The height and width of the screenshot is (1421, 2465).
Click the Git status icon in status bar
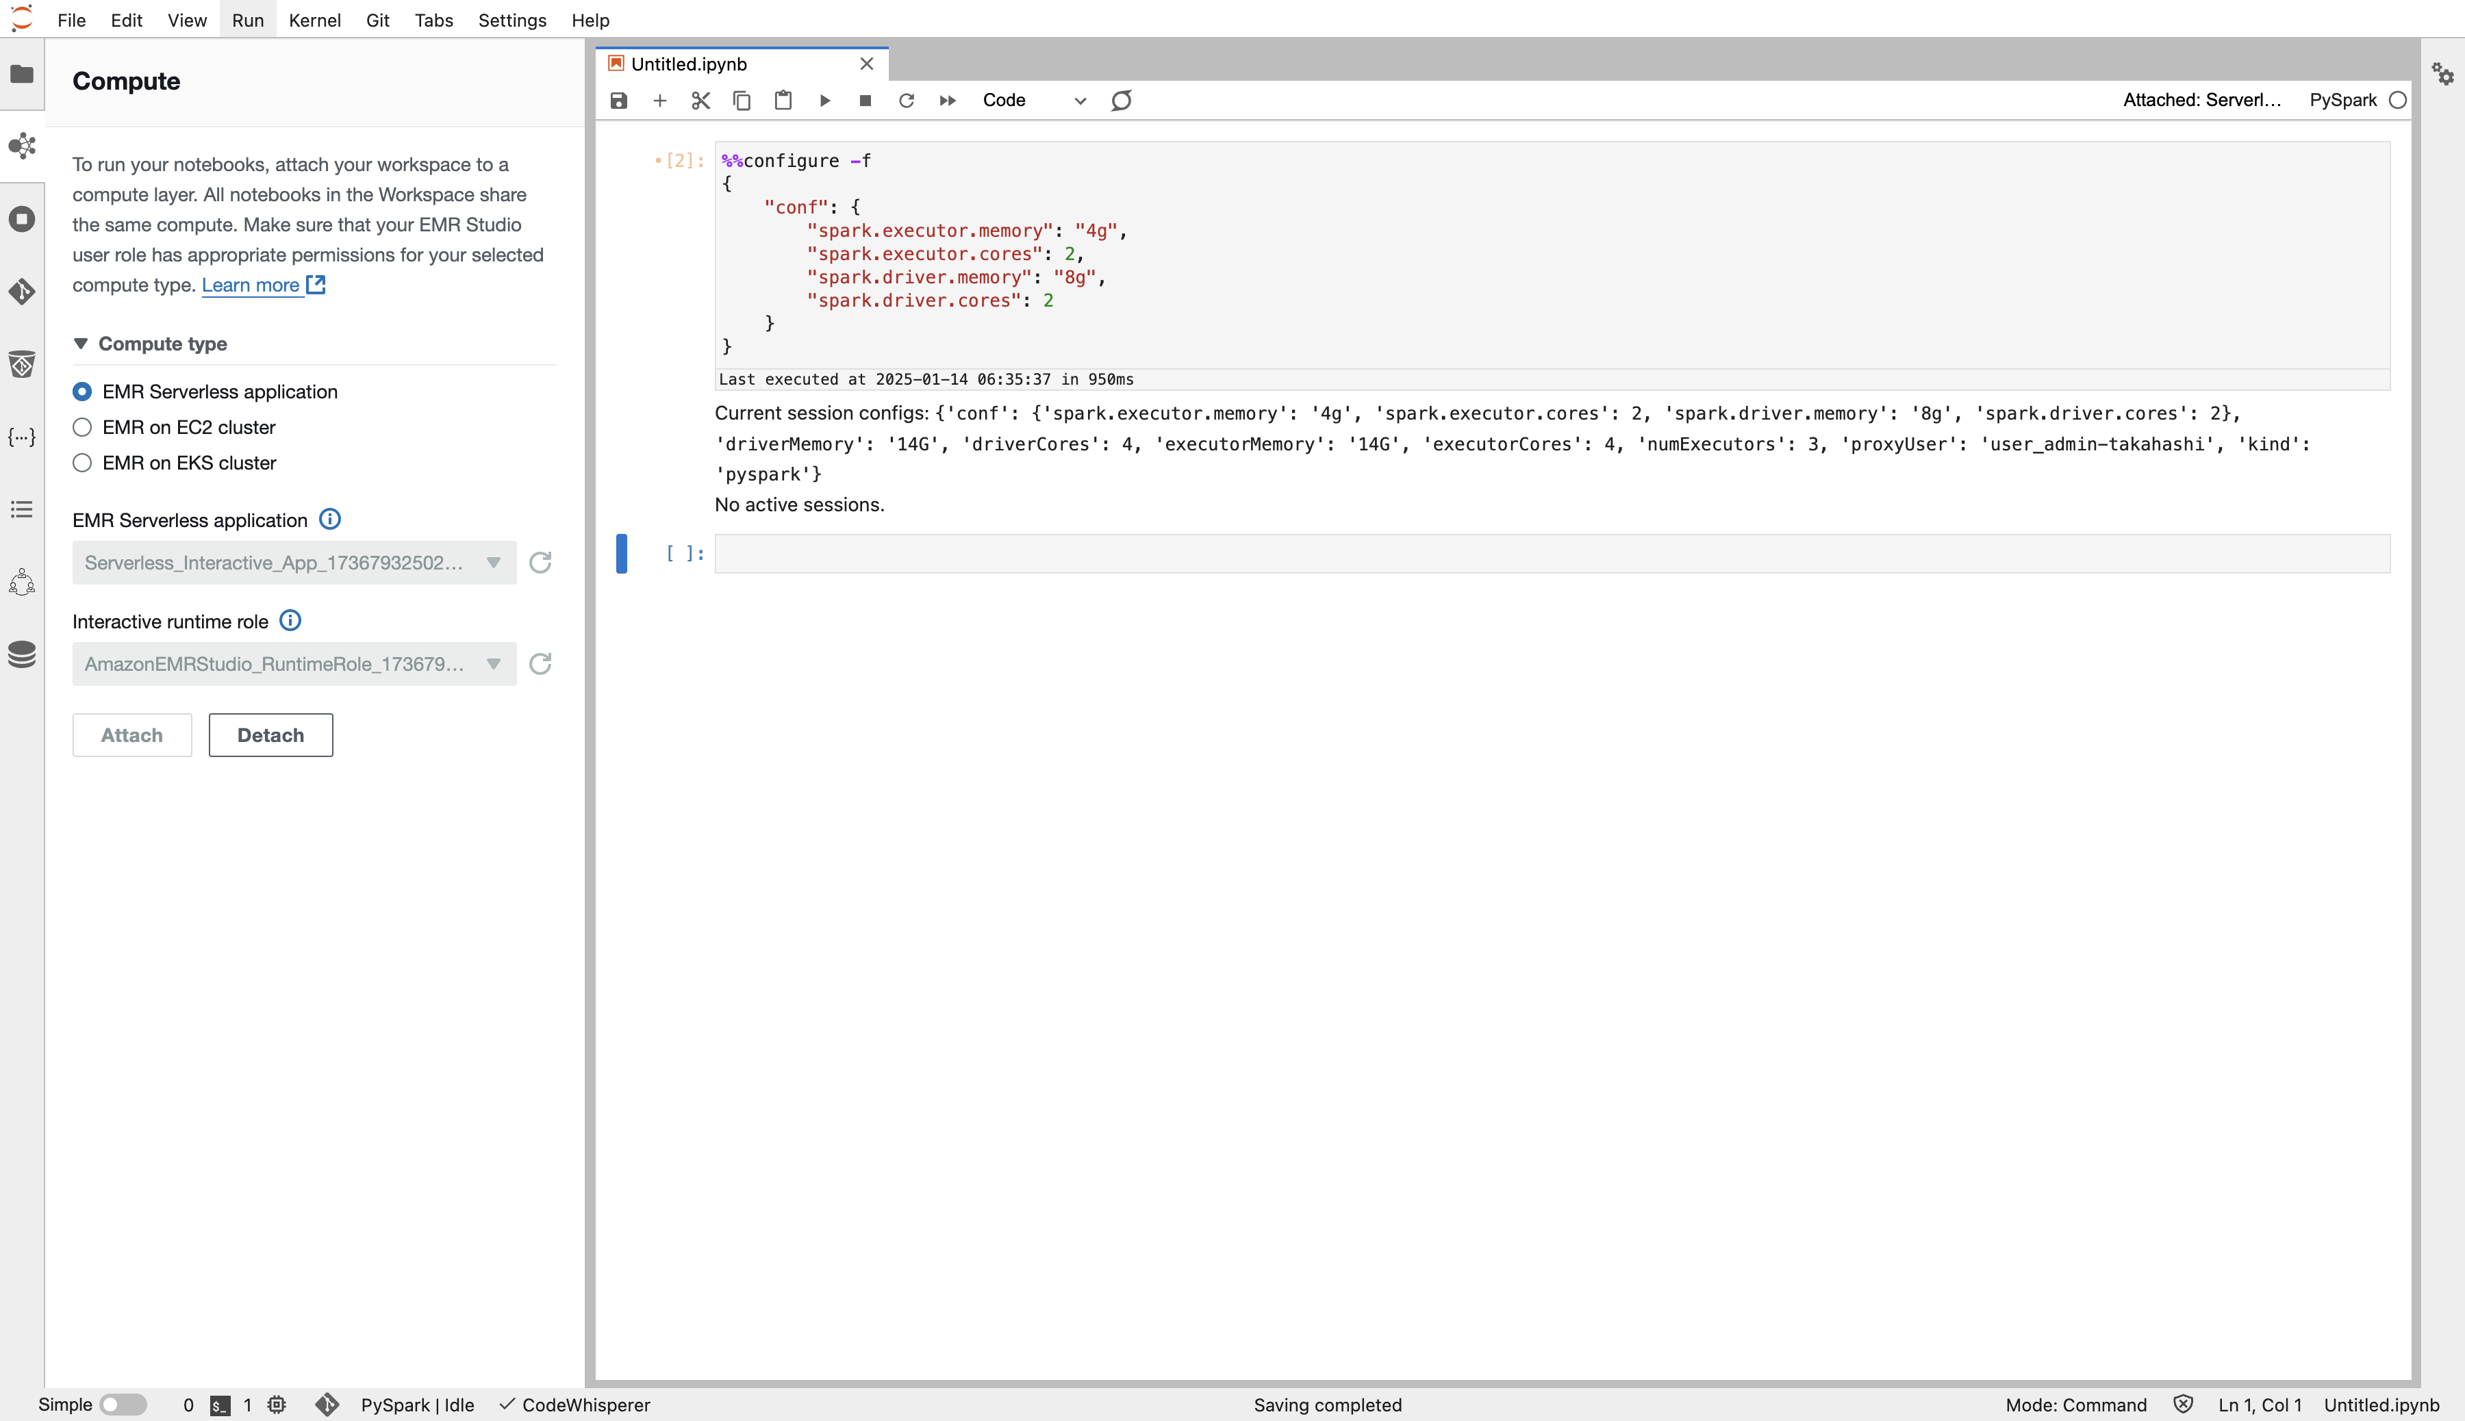(327, 1405)
